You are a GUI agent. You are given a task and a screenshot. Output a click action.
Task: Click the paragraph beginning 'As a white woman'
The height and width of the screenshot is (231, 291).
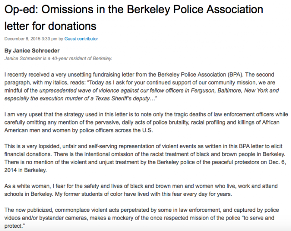(x=141, y=190)
